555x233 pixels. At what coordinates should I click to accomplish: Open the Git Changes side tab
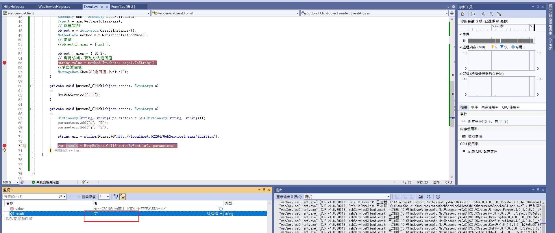pos(550,44)
